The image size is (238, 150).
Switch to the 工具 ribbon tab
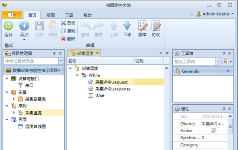pyautogui.click(x=69, y=15)
